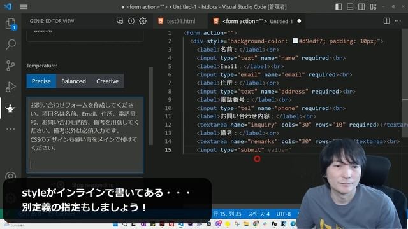The image size is (408, 229).
Task: Open the VS Code icon in taskbar
Action: (180, 224)
